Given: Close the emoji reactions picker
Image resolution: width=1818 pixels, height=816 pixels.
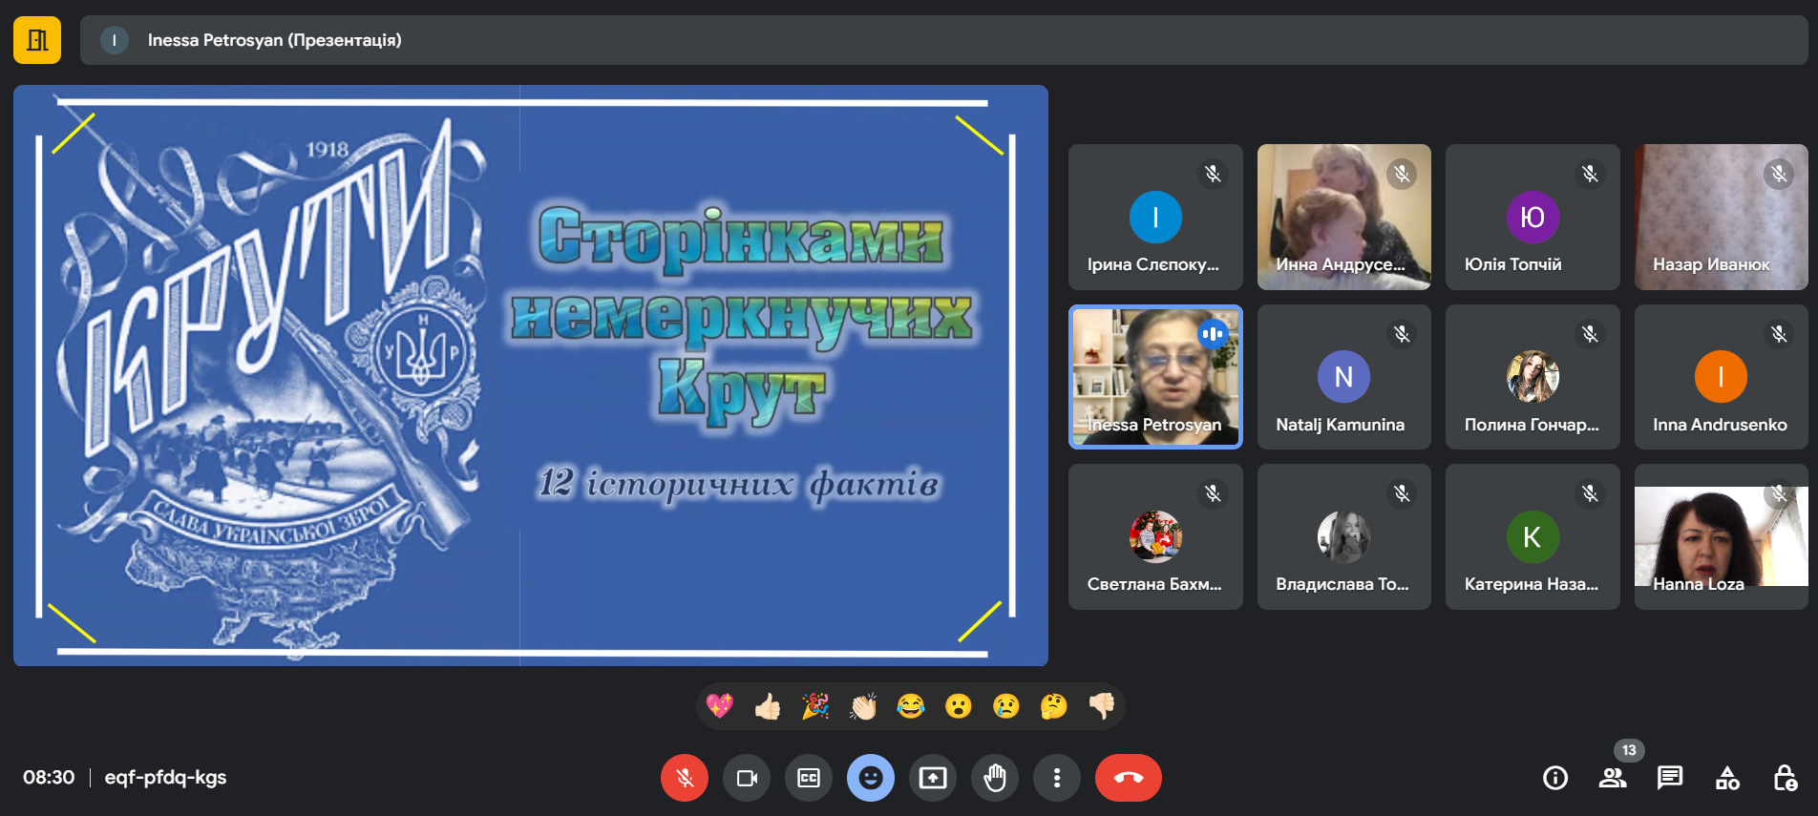Looking at the screenshot, I should (870, 778).
